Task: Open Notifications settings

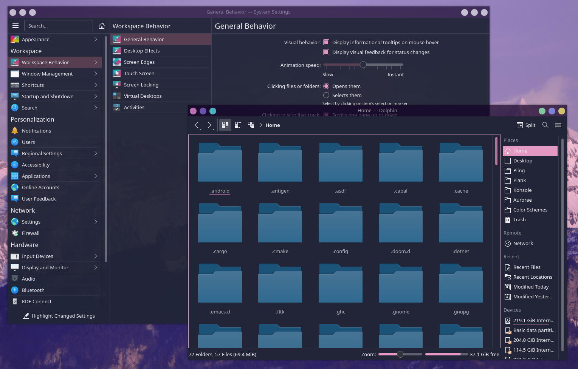Action: [x=55, y=131]
